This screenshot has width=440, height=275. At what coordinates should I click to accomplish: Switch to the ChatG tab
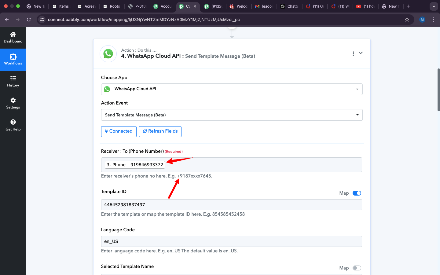tap(290, 6)
